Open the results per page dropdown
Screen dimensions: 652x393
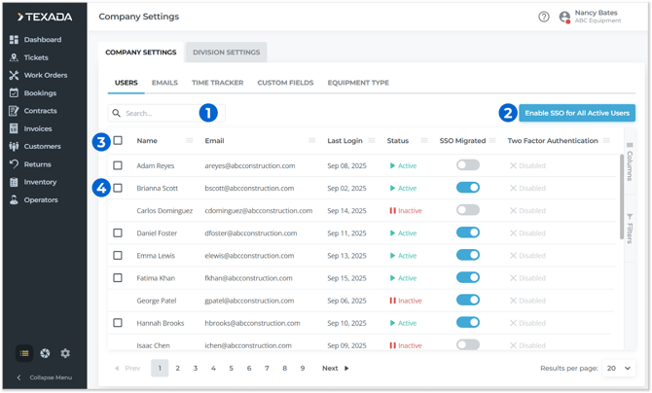[x=619, y=369]
